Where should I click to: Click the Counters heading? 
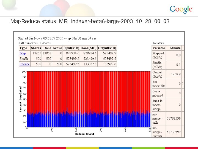tap(158, 43)
